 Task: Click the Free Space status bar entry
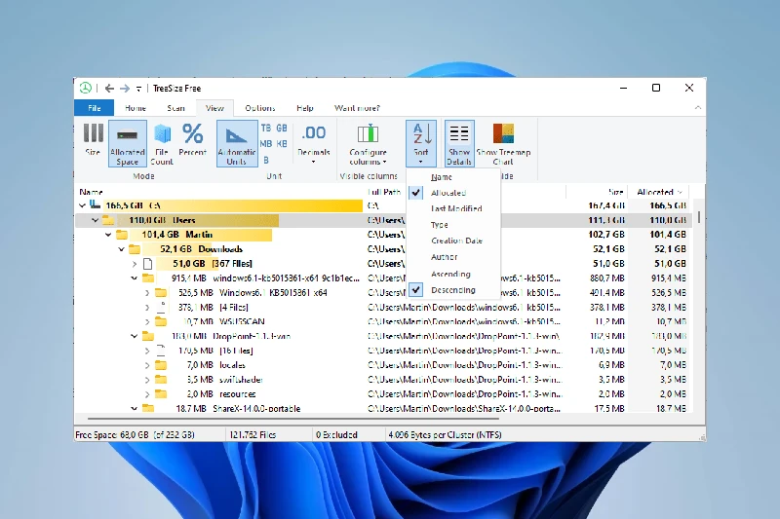(x=135, y=434)
